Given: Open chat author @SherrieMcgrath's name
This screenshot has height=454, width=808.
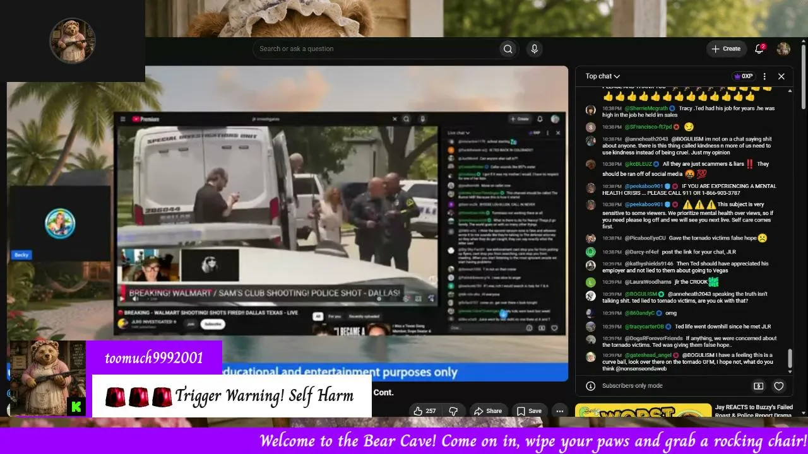Looking at the screenshot, I should click(646, 108).
